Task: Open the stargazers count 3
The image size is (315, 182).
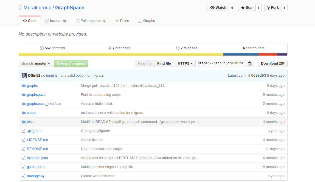Action: tap(258, 8)
